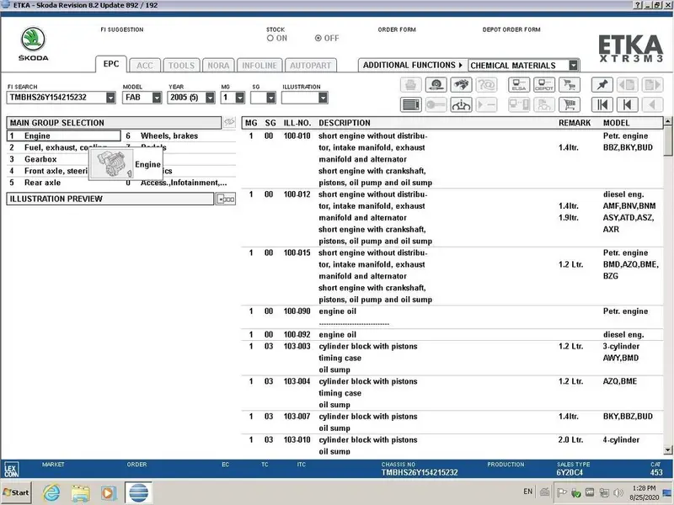Screen dimensions: 674x505
Task: Open the ILLUSTRATION dropdown
Action: tap(324, 98)
